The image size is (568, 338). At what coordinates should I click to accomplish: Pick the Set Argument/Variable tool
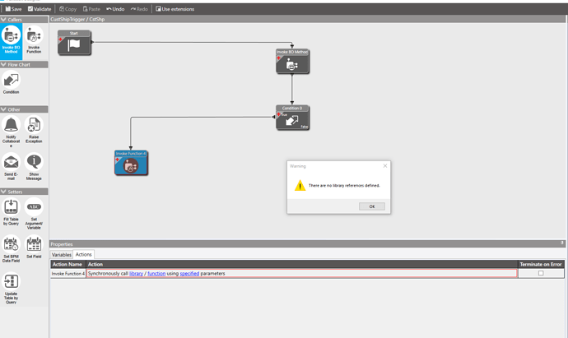pyautogui.click(x=34, y=214)
